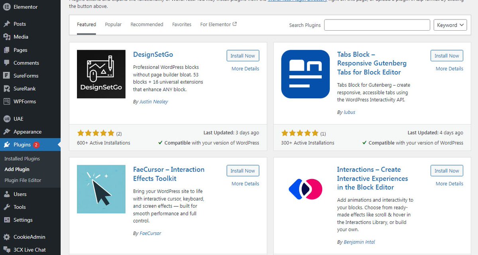The image size is (478, 255).
Task: Click the external link icon beside For Elementor
Action: click(234, 24)
